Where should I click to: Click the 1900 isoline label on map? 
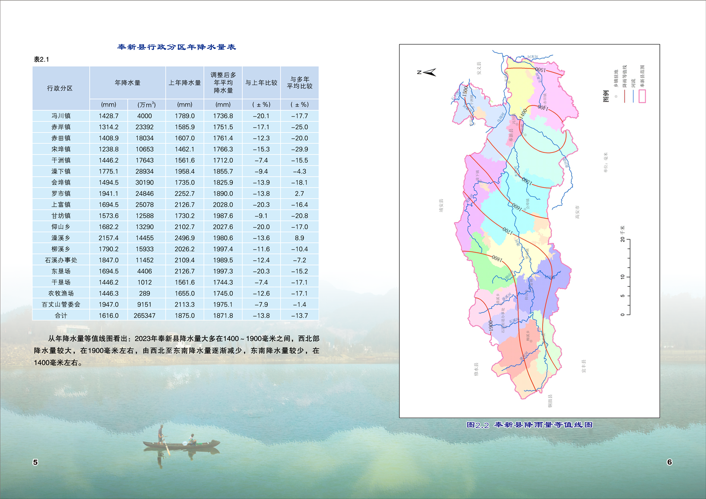tap(491, 326)
